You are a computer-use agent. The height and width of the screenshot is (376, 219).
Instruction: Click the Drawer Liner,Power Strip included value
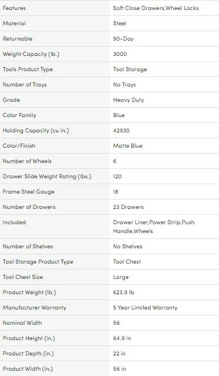point(154,227)
